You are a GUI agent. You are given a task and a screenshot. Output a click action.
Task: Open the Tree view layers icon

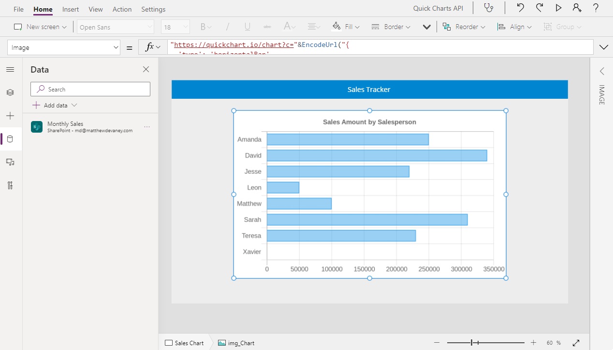point(10,92)
